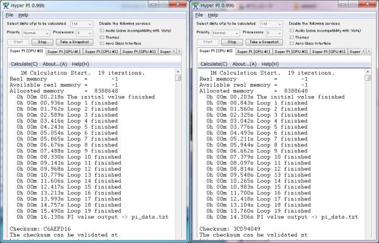Click Take a Snapshot in left window
Image resolution: width=379 pixels, height=243 pixels.
(x=75, y=42)
